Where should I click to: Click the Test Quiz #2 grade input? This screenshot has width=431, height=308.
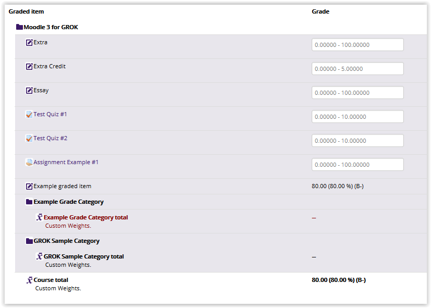coord(358,140)
